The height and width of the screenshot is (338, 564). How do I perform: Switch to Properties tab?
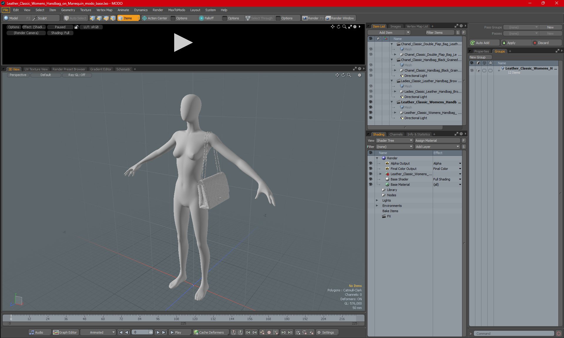pos(481,51)
